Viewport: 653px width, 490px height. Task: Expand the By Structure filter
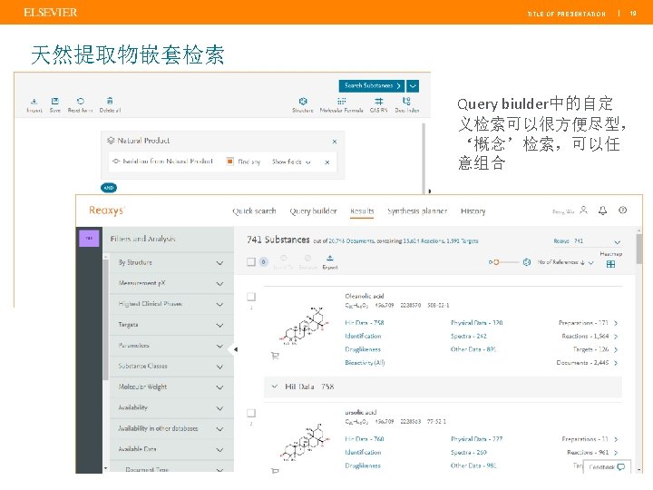[x=171, y=262]
